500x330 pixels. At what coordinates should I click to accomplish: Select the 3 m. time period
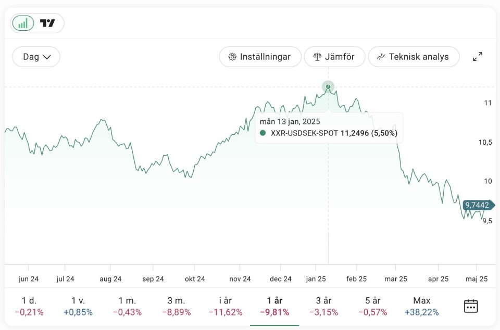tap(177, 307)
